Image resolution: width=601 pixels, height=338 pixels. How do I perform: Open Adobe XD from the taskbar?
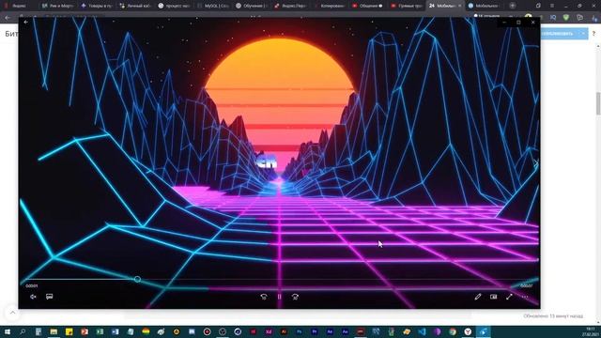269,331
